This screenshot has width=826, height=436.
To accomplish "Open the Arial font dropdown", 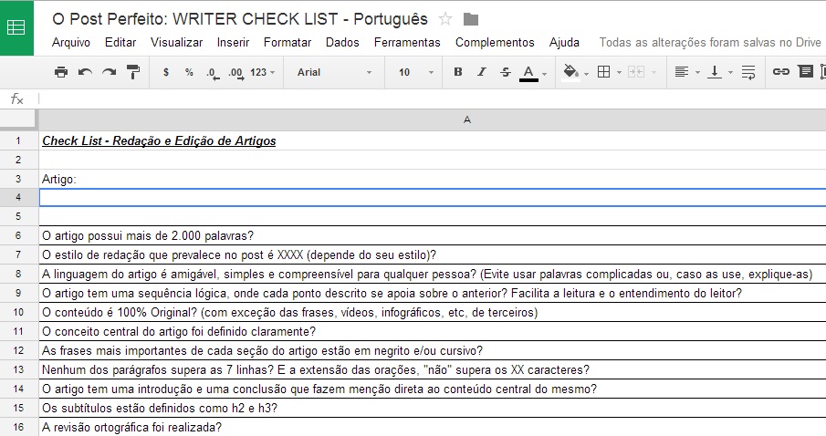I will [334, 72].
